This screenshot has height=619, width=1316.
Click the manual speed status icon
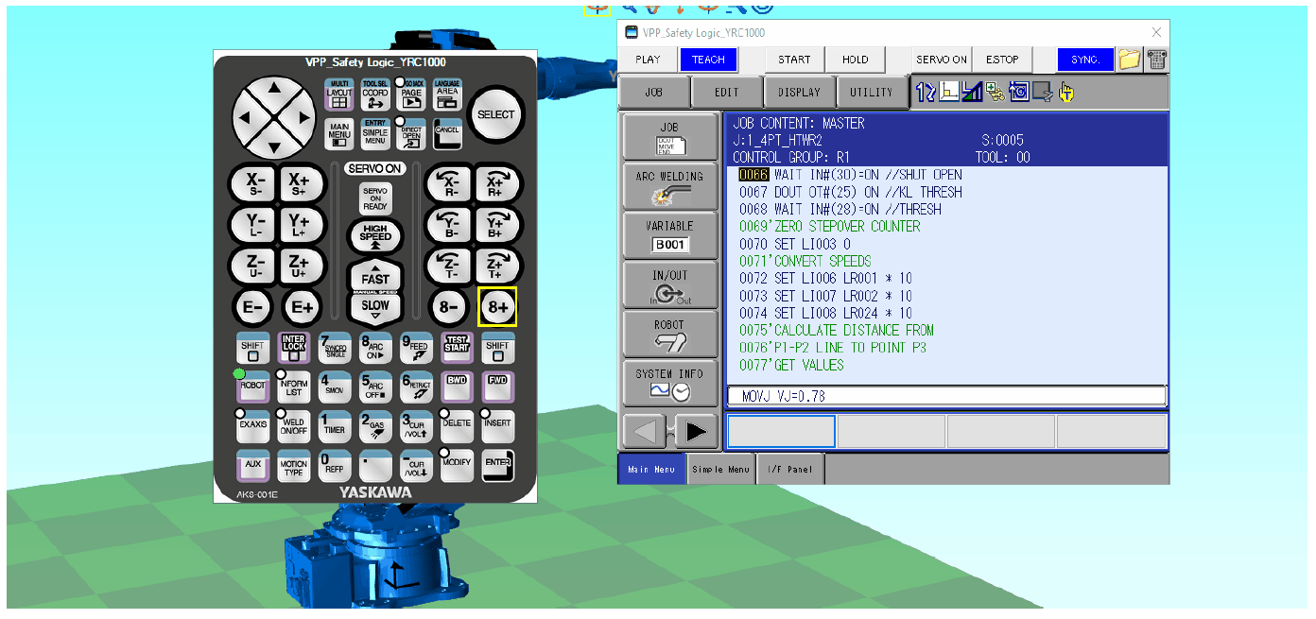pyautogui.click(x=972, y=92)
